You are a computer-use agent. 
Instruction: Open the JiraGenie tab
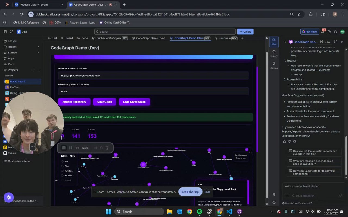[x=226, y=38]
